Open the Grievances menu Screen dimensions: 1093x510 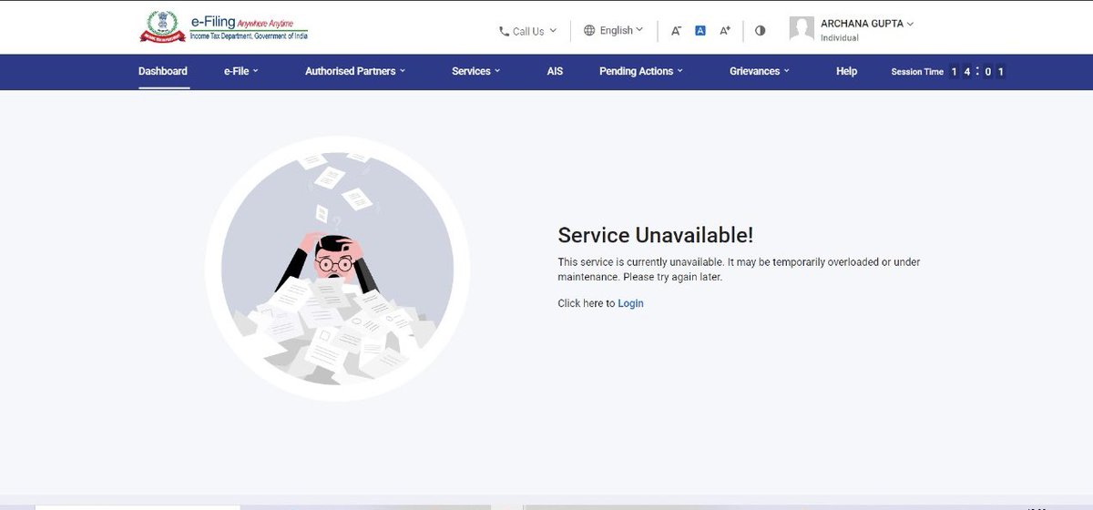pos(760,71)
